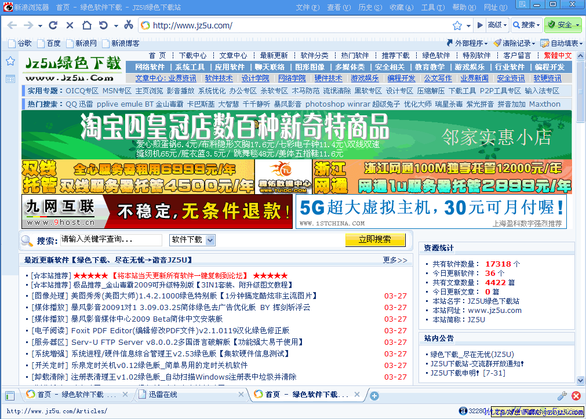Open the photoshop hot search link
This screenshot has height=419, width=586.
tap(325, 104)
